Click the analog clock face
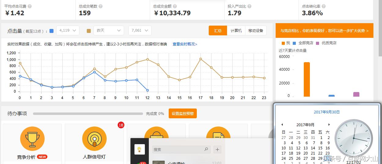The width and height of the screenshot is (382, 164). click(354, 138)
